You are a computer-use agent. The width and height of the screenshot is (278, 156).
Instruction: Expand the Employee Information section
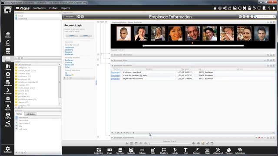click(112, 55)
